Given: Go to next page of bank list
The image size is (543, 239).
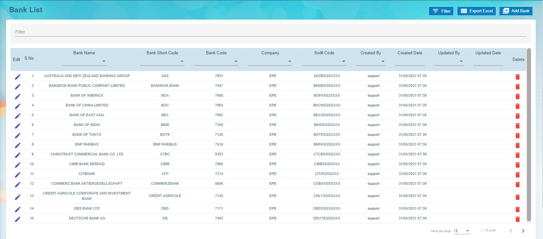Looking at the screenshot, I should (523, 231).
